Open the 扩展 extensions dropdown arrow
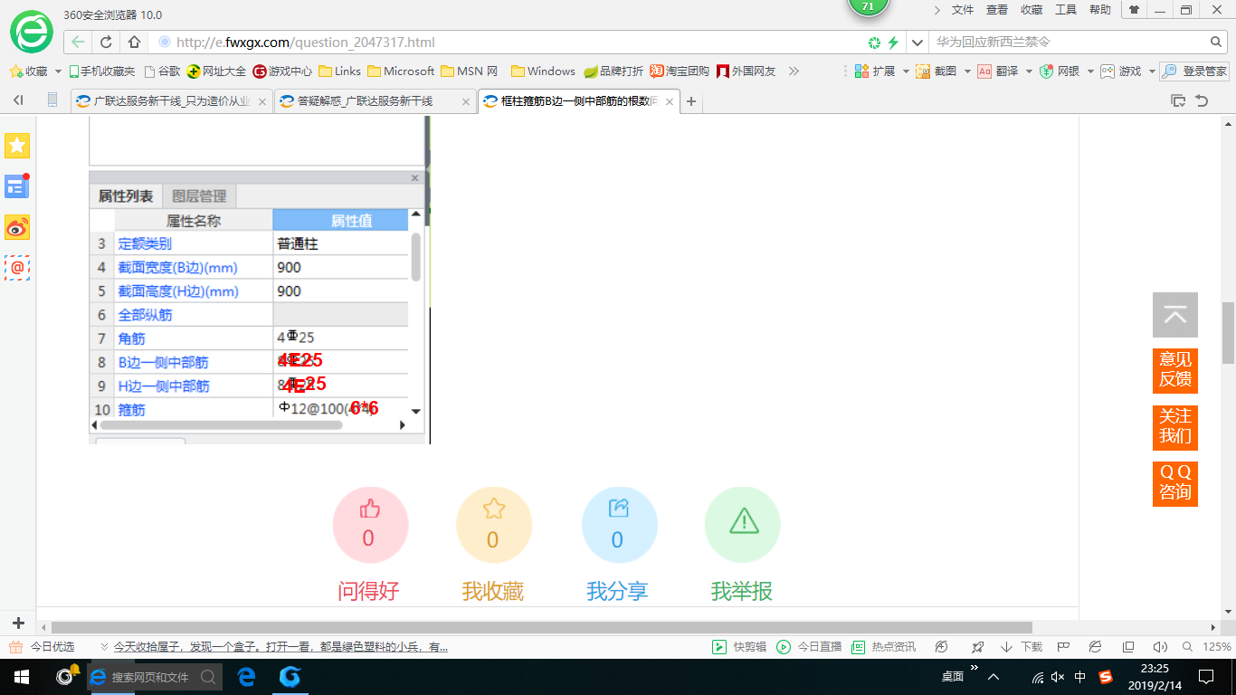 (905, 71)
